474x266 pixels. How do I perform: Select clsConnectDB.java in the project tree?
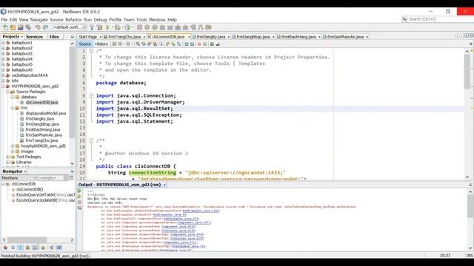(41, 103)
